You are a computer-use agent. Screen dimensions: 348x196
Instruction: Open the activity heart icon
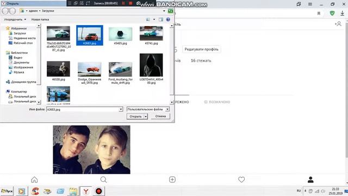(x=241, y=180)
